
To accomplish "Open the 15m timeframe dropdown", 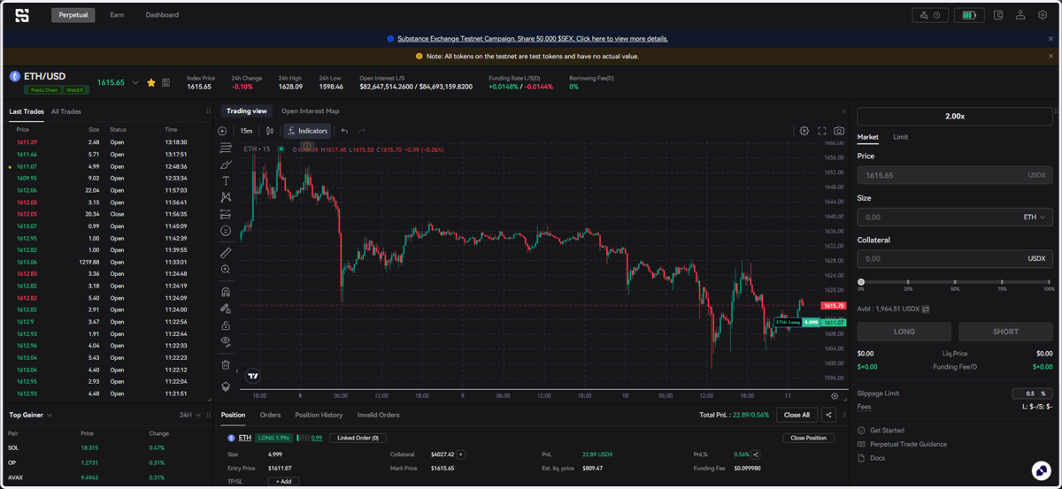I will 246,131.
